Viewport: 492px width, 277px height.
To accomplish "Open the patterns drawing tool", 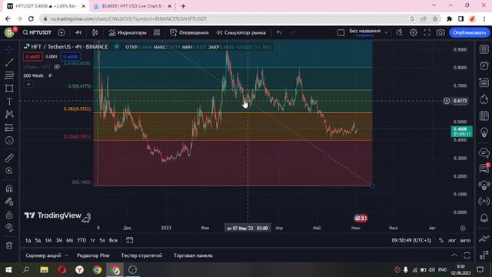I will pyautogui.click(x=9, y=114).
